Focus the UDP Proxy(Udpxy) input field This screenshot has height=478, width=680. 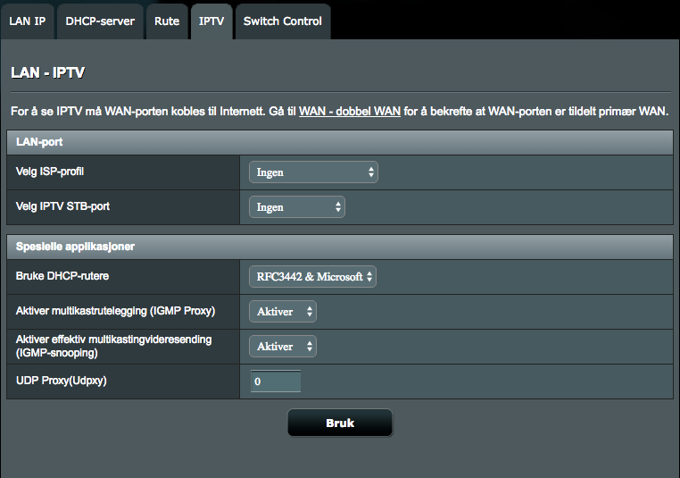point(276,382)
